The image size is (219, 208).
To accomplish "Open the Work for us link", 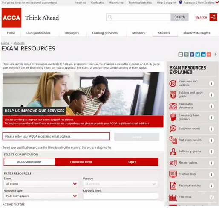I will click(116, 3).
